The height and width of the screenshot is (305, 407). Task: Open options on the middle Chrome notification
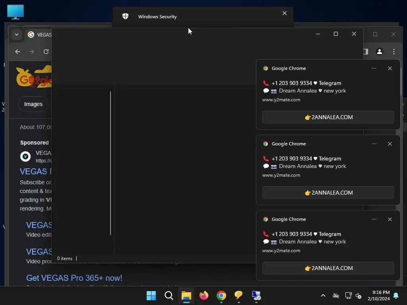click(374, 144)
